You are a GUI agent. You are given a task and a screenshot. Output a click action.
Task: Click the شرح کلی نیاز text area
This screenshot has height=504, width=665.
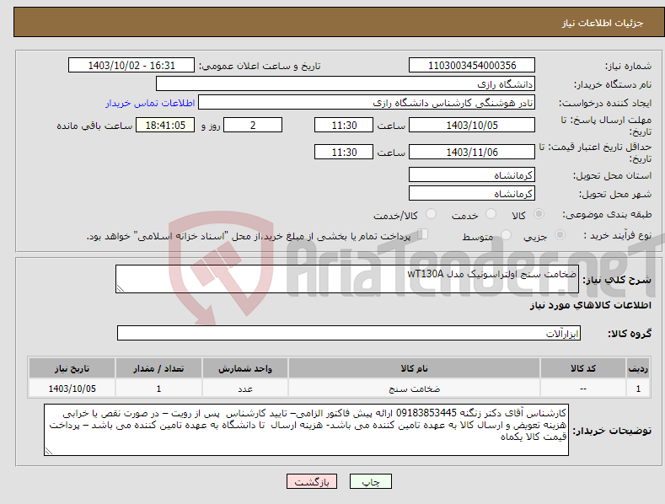pyautogui.click(x=347, y=279)
